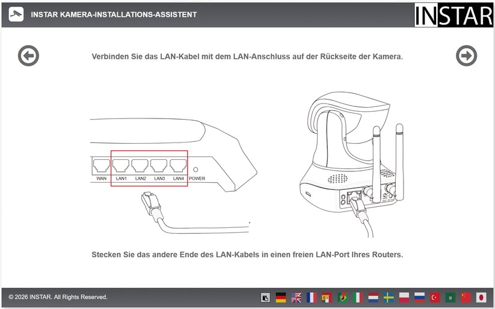This screenshot has height=309, width=495.
Task: Select the English UK/US flag
Action: pos(296,298)
